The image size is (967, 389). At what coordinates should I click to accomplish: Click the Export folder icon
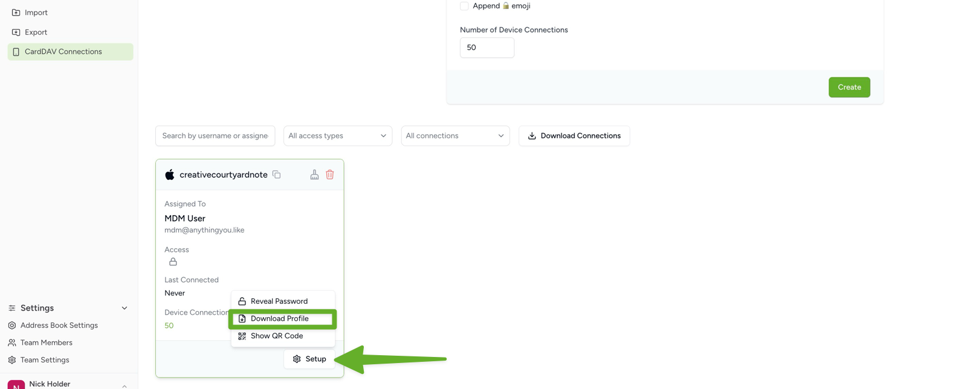pyautogui.click(x=16, y=32)
